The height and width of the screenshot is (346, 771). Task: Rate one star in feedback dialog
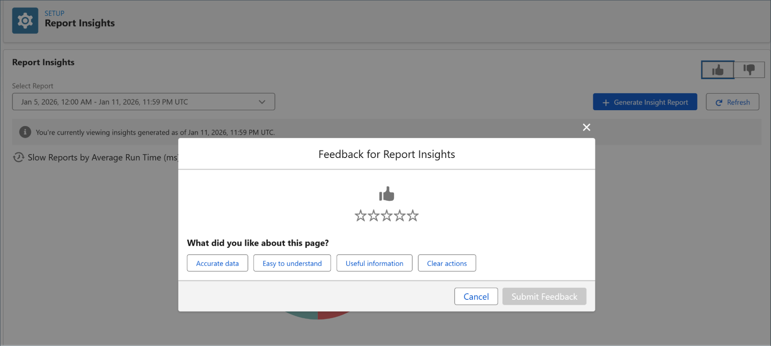point(360,216)
